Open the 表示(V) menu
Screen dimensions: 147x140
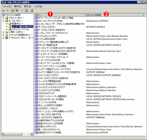(x=28, y=6)
